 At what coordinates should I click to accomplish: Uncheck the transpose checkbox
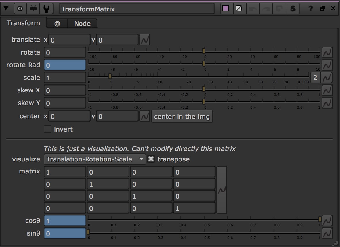[x=151, y=159]
